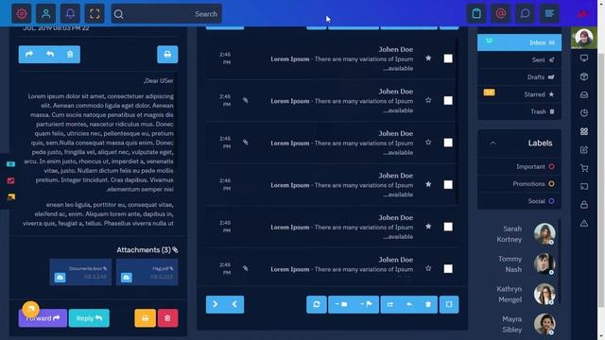605x340 pixels.
Task: Open the flag dropdown in bottom toolbar
Action: tap(367, 304)
